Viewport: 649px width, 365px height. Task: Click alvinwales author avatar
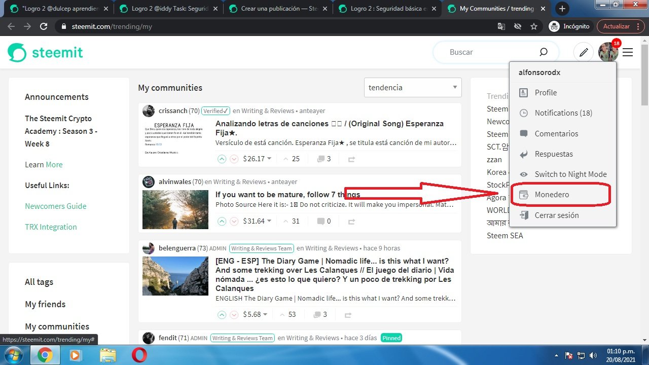click(149, 181)
